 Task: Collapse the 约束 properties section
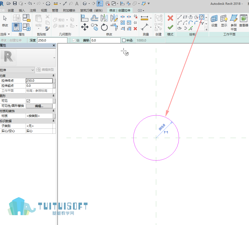pos(53,76)
